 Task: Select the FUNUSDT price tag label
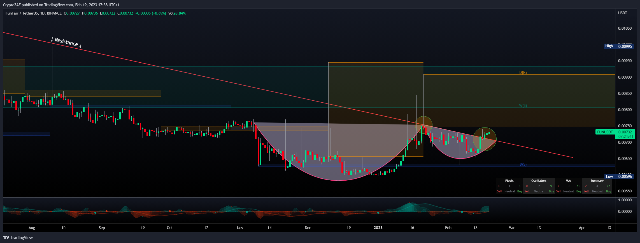605,132
